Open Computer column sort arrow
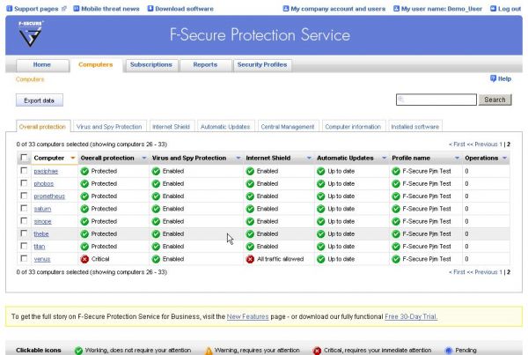This screenshot has width=528, height=355. (x=73, y=158)
